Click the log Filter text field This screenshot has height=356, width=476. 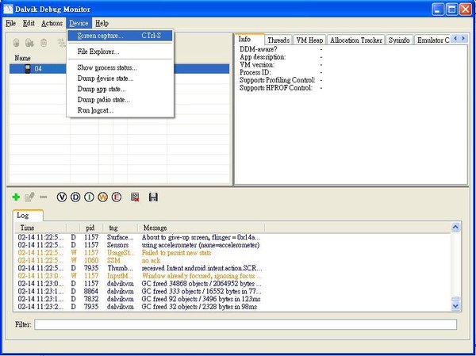tap(245, 324)
